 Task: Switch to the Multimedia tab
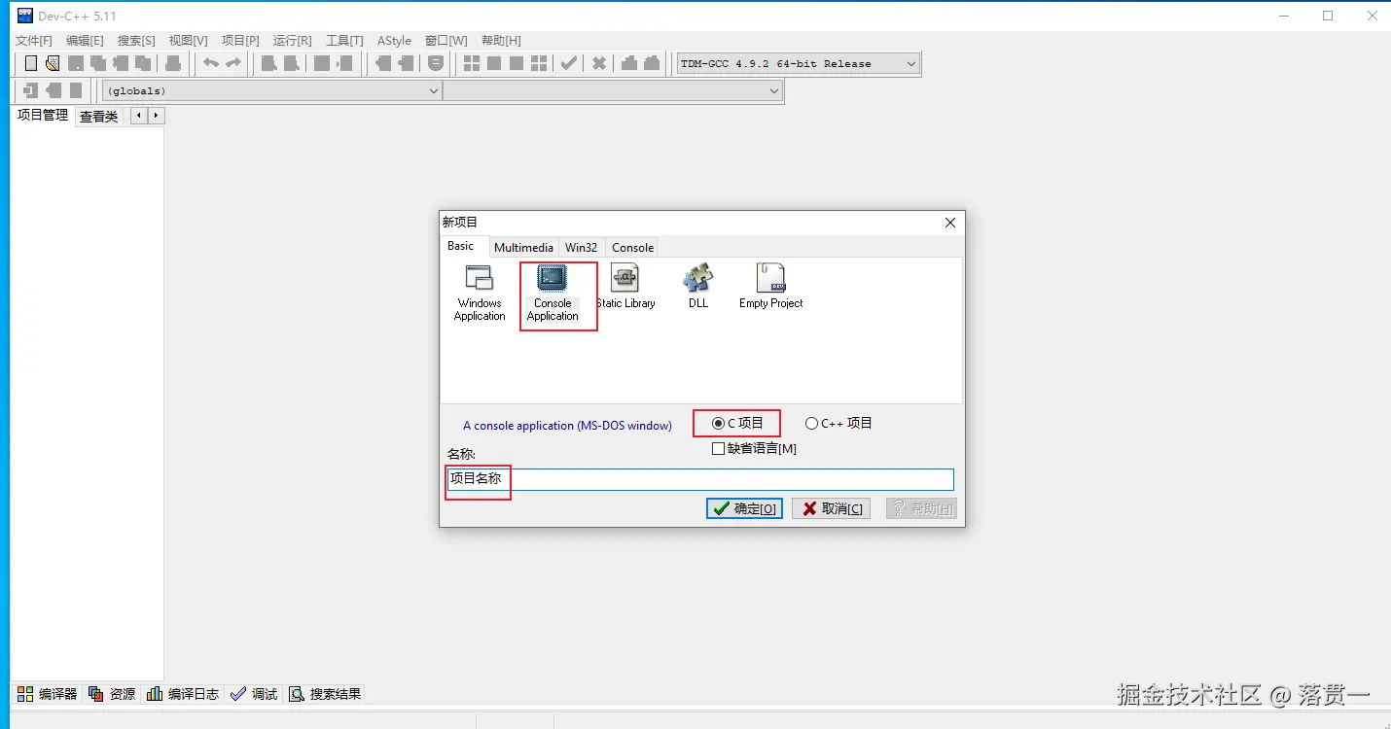(x=523, y=248)
